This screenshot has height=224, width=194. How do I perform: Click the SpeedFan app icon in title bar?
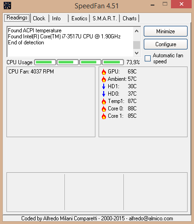pyautogui.click(x=7, y=6)
